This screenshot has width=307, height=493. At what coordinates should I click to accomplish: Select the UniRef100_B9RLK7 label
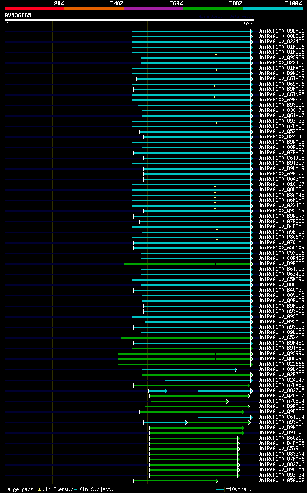click(x=281, y=216)
